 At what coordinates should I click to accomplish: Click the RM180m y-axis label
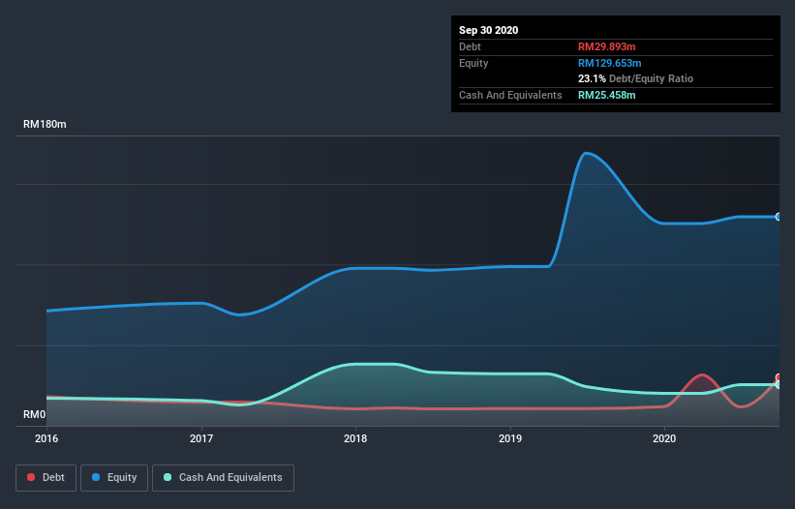pos(45,124)
